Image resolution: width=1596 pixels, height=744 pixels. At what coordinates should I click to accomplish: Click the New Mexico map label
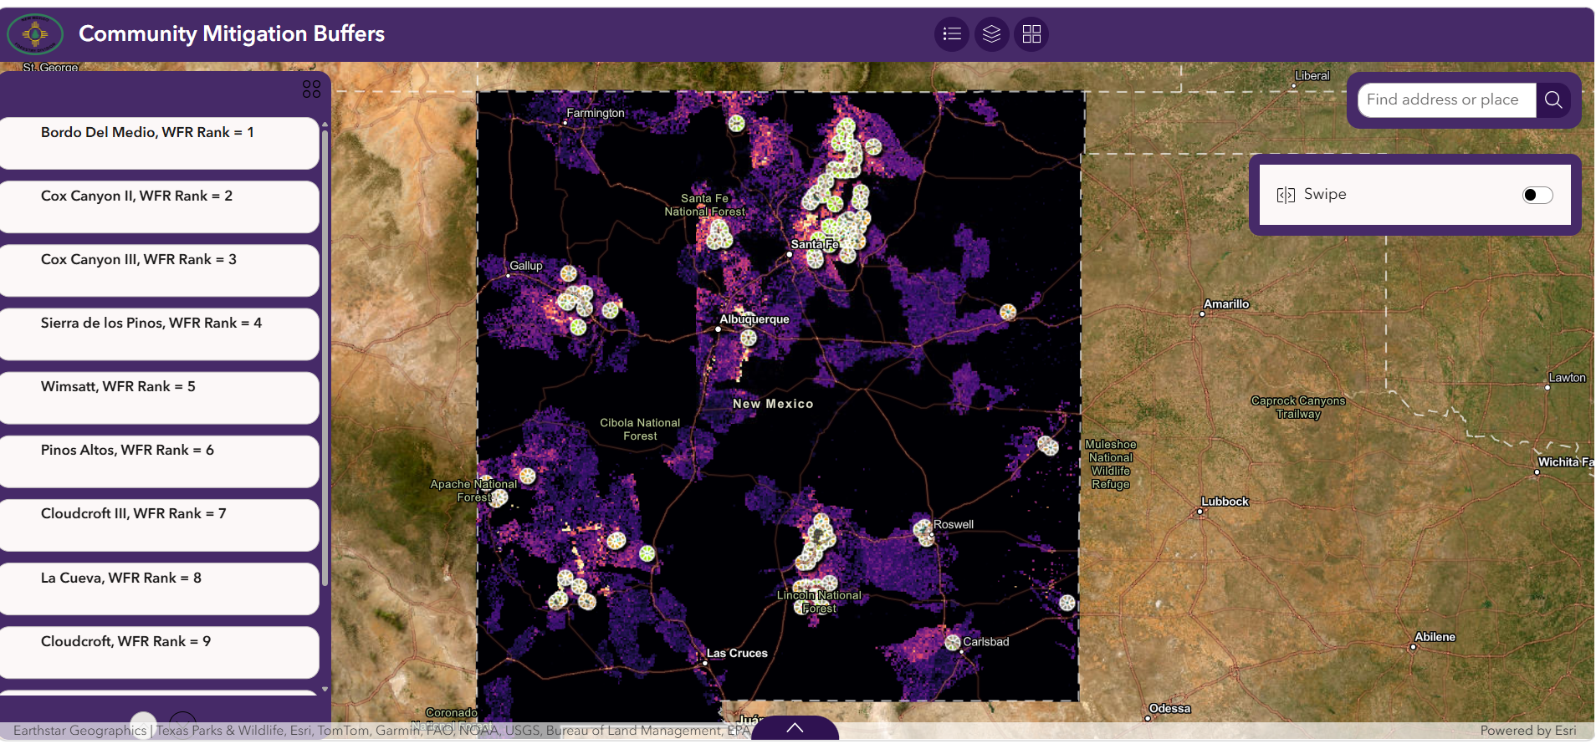click(x=773, y=404)
